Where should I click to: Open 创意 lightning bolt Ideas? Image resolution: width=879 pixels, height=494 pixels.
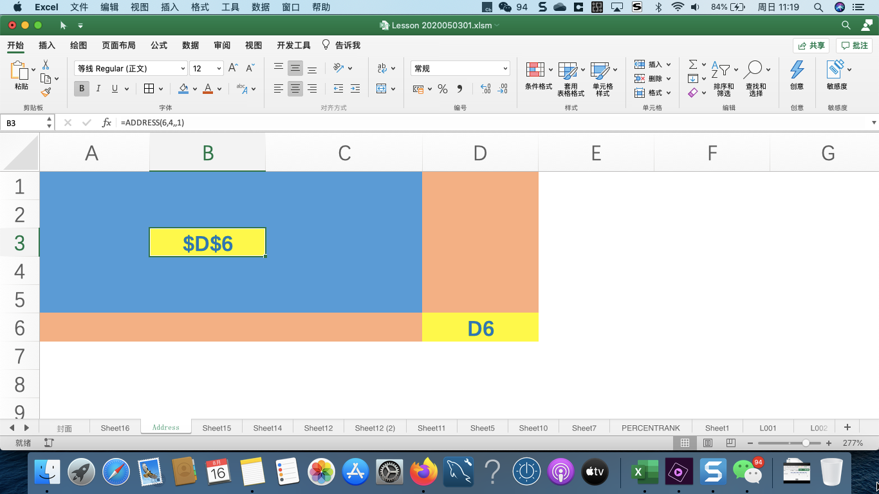[797, 75]
